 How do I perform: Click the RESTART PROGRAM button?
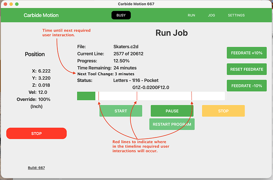[x=172, y=124]
